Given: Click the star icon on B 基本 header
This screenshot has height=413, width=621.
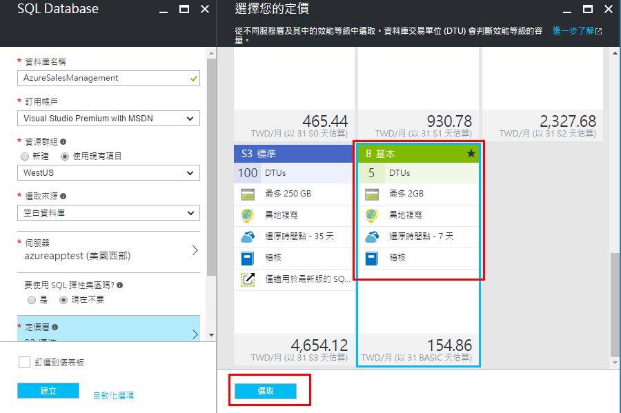Looking at the screenshot, I should coord(471,153).
